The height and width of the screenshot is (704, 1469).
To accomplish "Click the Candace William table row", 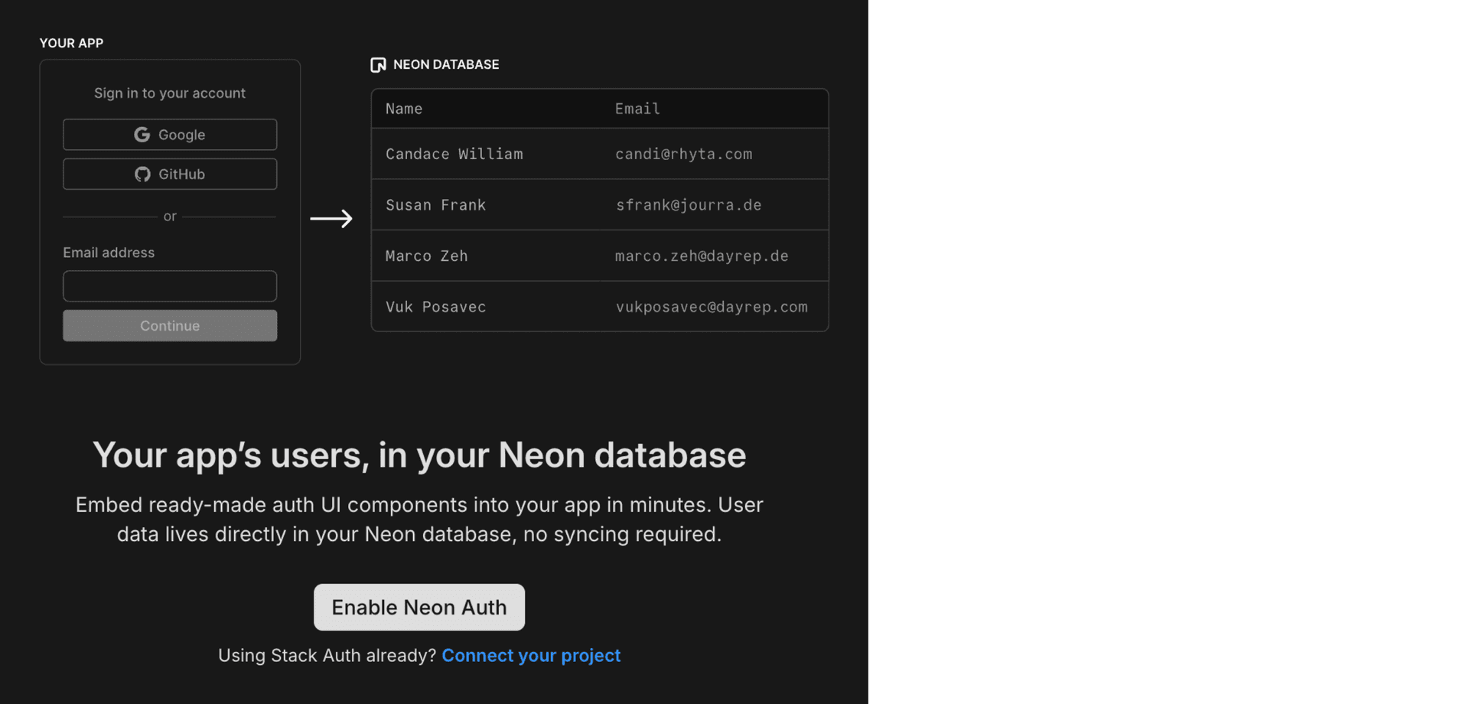I will (x=599, y=154).
